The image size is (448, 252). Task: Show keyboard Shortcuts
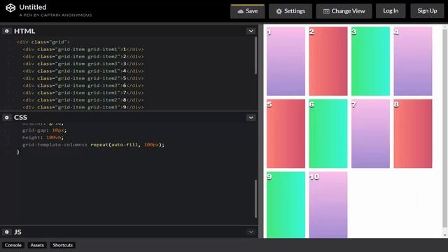(62, 245)
